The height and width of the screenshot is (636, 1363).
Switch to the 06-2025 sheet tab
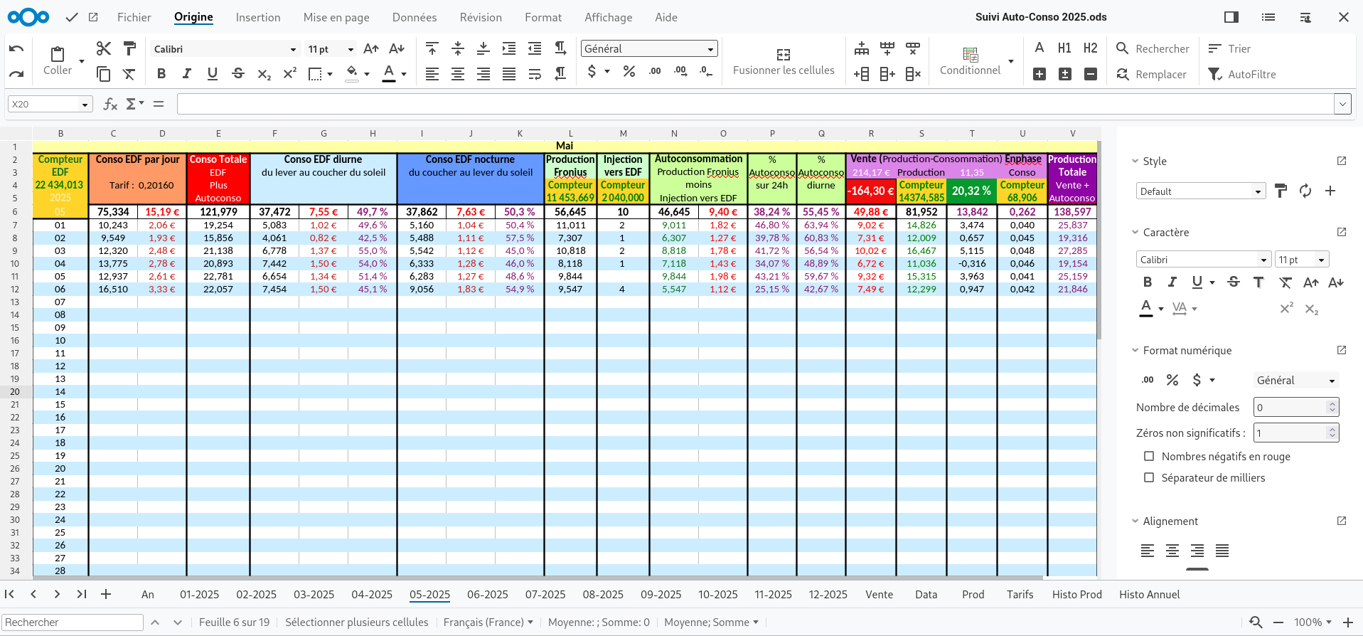click(487, 594)
